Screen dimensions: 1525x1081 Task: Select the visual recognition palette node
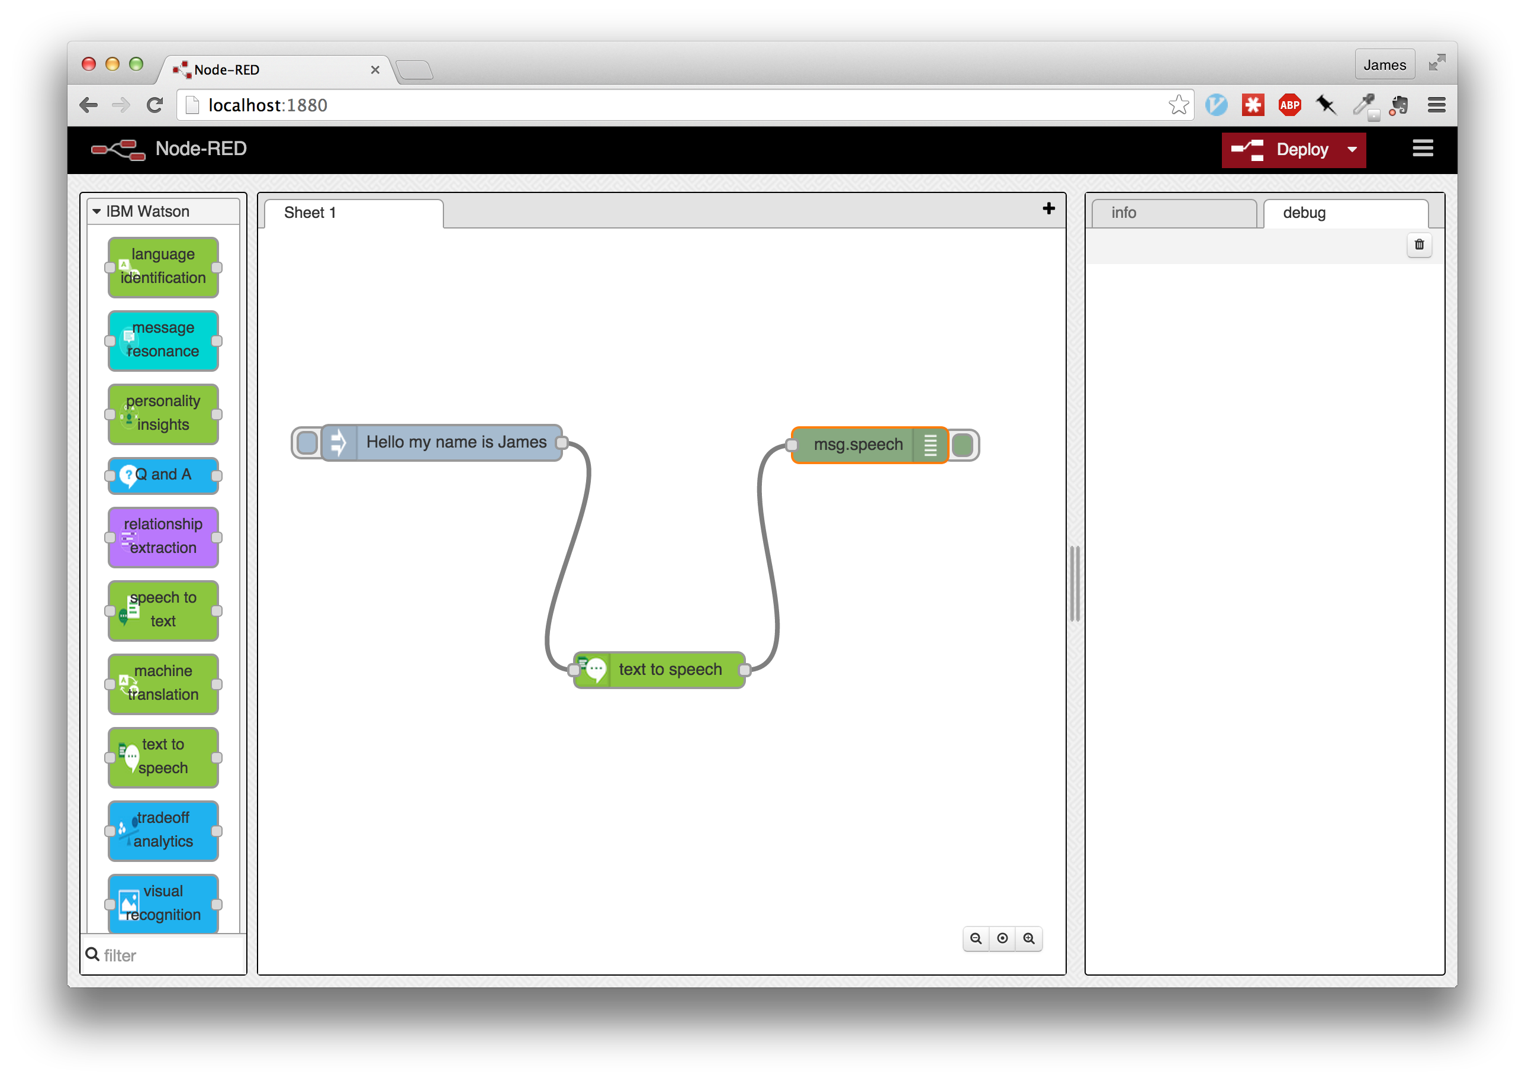pyautogui.click(x=163, y=903)
